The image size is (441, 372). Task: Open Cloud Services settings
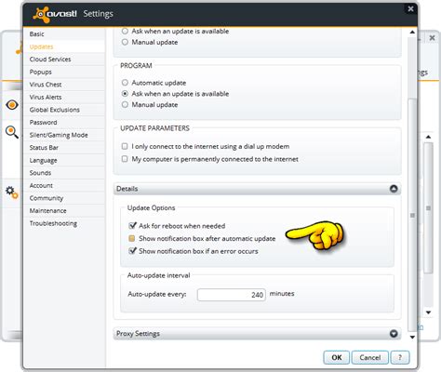pyautogui.click(x=64, y=60)
